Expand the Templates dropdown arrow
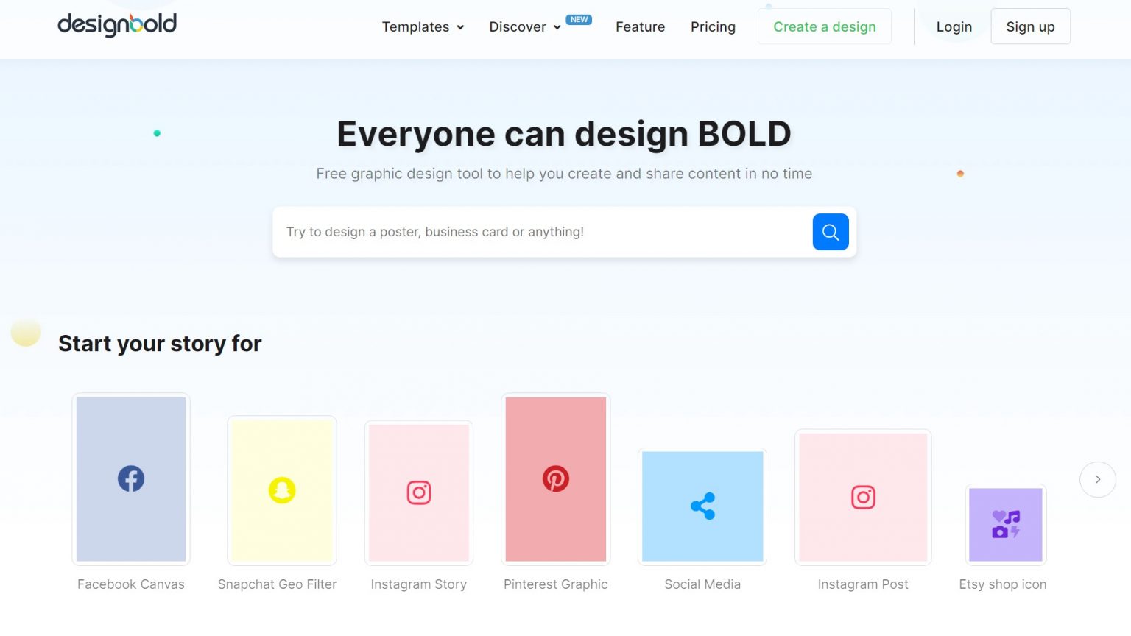Screen dimensions: 1131x636 tap(460, 27)
